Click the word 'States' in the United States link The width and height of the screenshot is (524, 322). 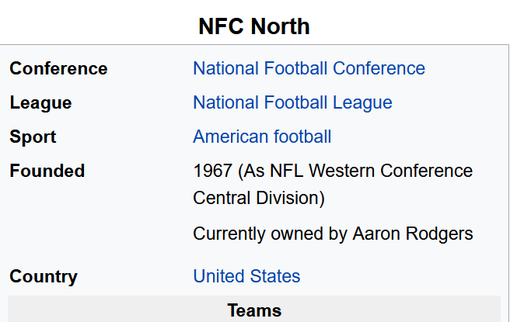point(275,276)
